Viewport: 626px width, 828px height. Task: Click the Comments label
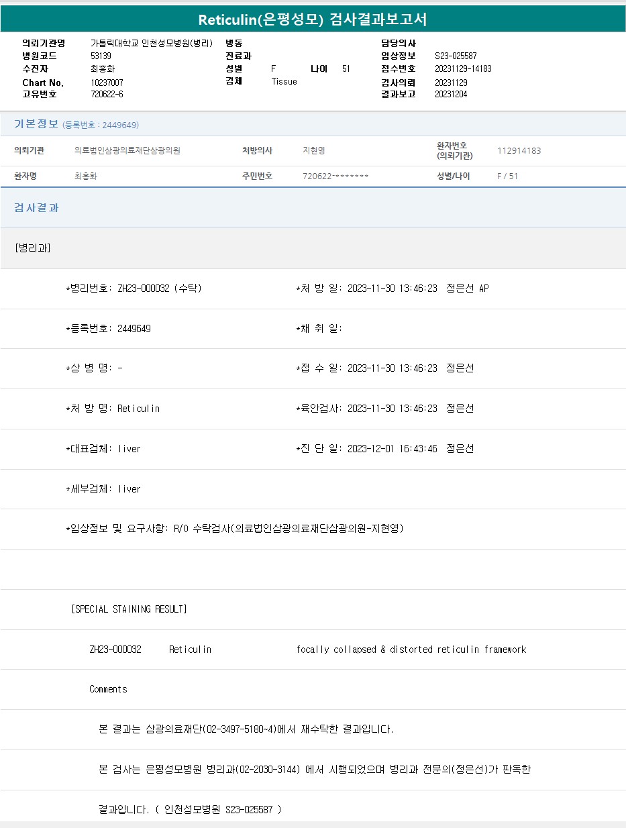[108, 689]
